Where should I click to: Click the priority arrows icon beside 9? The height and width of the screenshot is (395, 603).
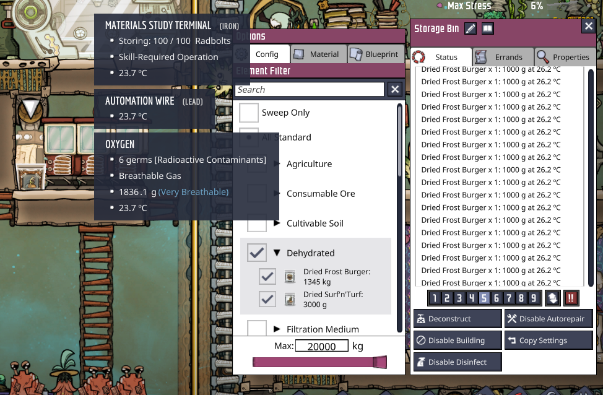click(x=553, y=298)
